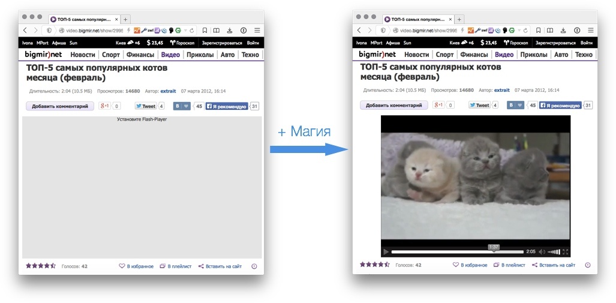Open downloads in the left window toolbar

230,30
